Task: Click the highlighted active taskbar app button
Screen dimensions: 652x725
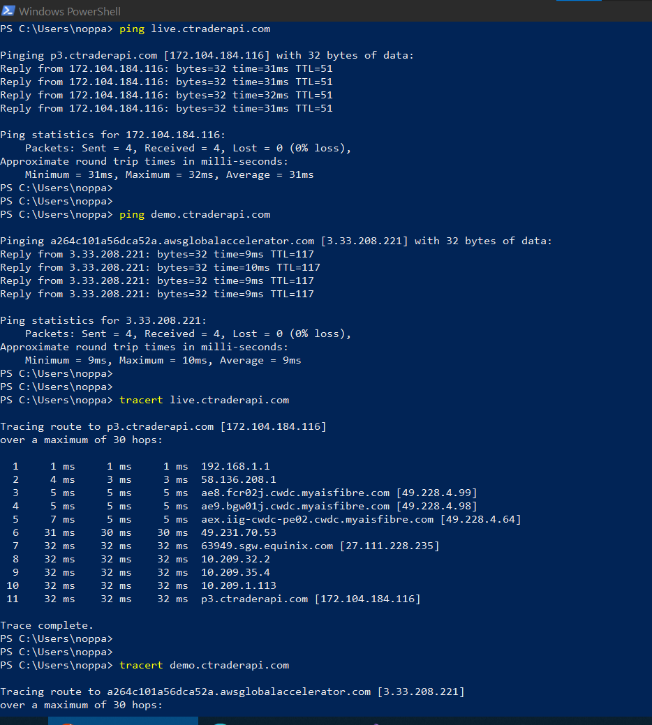Action: pos(123,721)
